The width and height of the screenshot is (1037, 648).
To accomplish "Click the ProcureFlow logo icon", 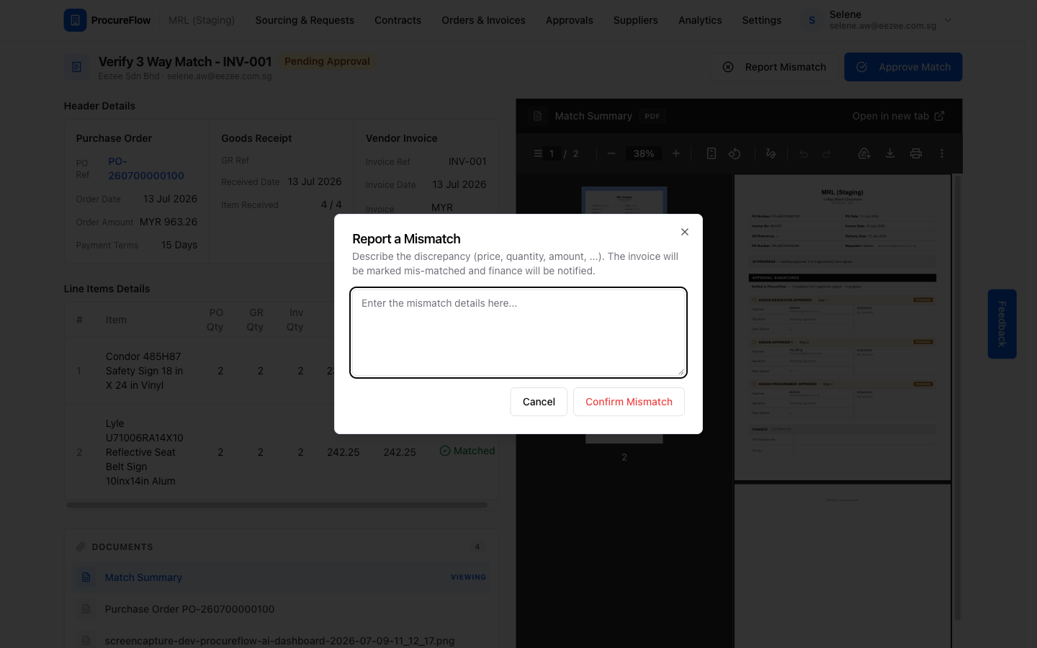I will coord(75,20).
